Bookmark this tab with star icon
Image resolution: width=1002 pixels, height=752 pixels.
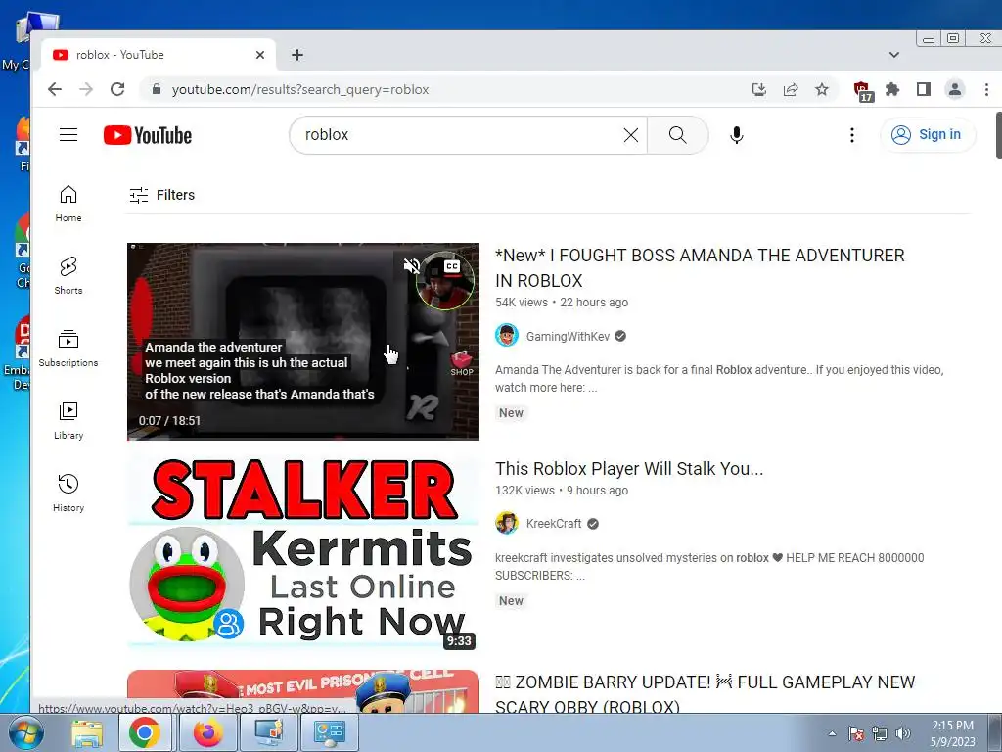822,89
